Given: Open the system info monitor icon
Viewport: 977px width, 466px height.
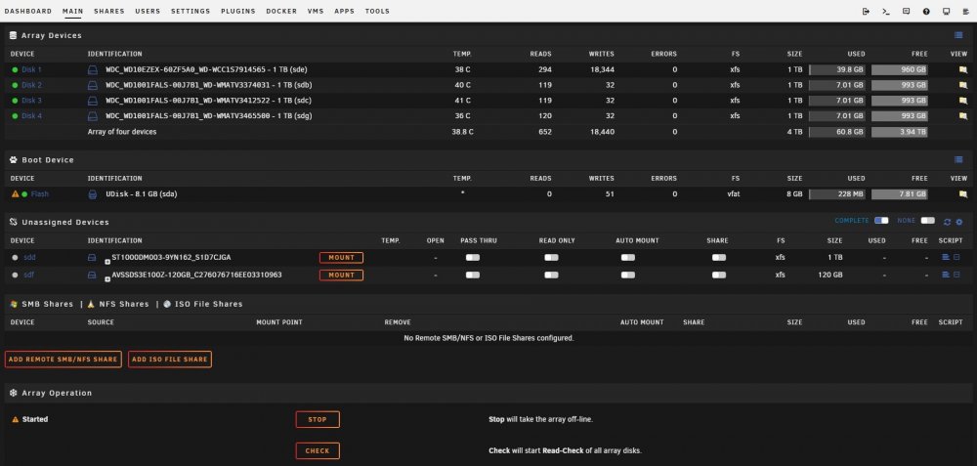Looking at the screenshot, I should [947, 11].
